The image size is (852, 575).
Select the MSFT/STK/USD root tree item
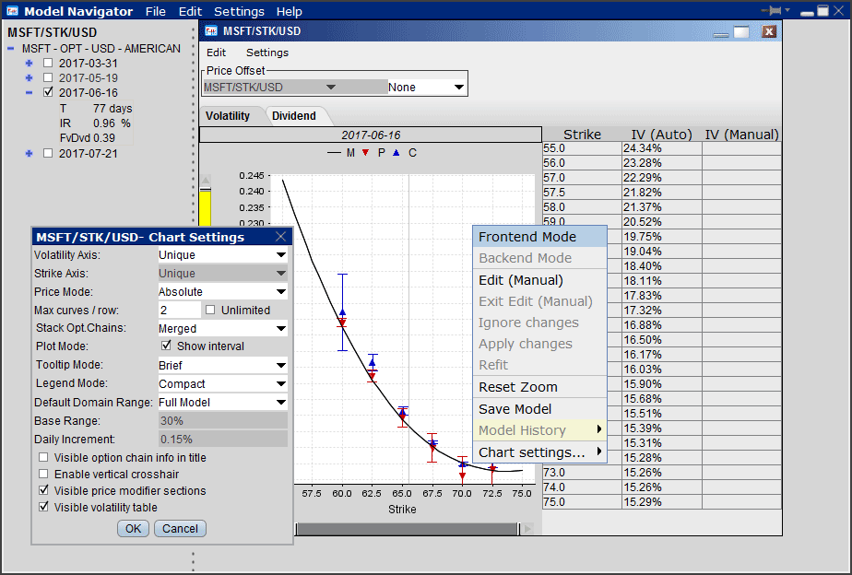click(x=53, y=32)
